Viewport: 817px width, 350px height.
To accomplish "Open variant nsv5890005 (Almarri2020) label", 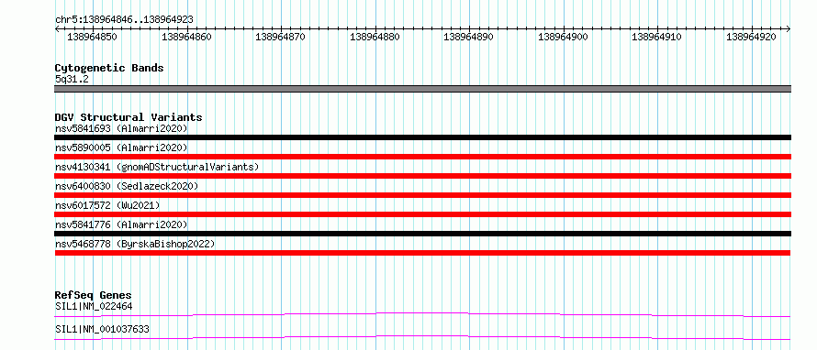I will (121, 148).
